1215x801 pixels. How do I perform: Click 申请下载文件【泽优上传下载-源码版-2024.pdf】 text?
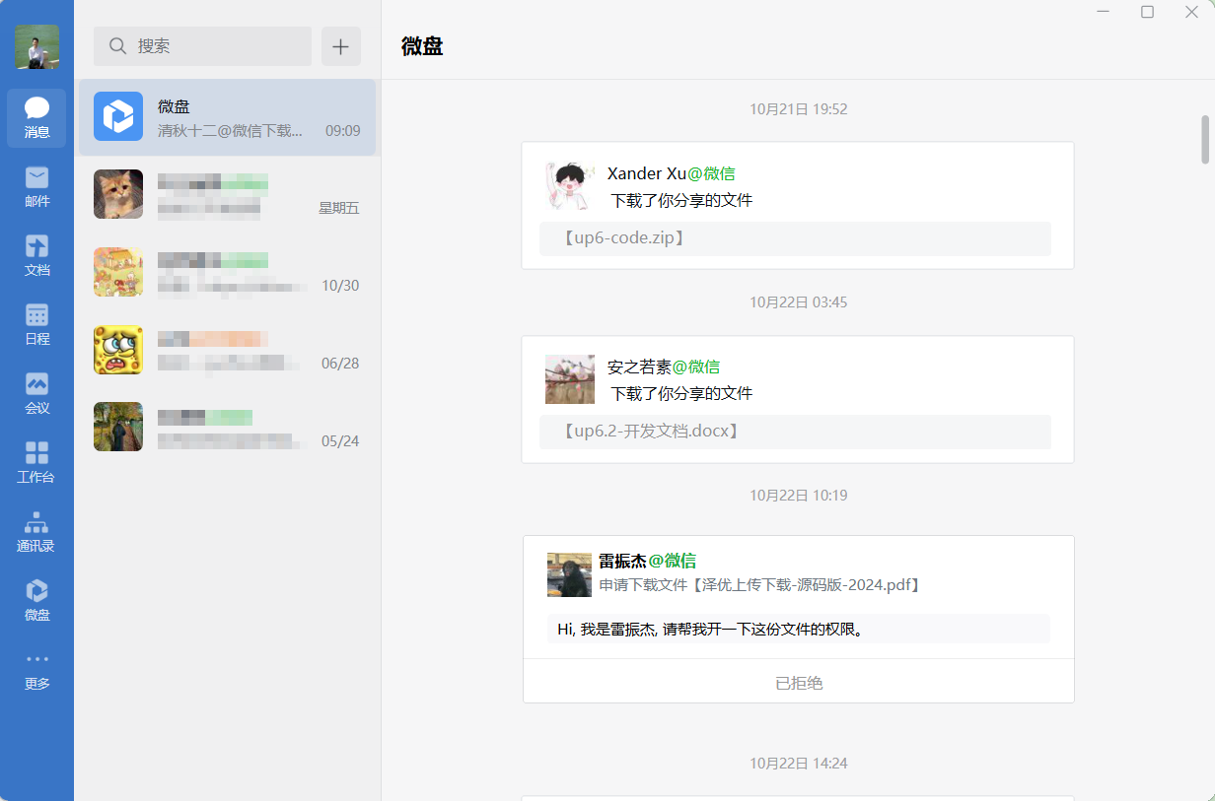tap(761, 585)
